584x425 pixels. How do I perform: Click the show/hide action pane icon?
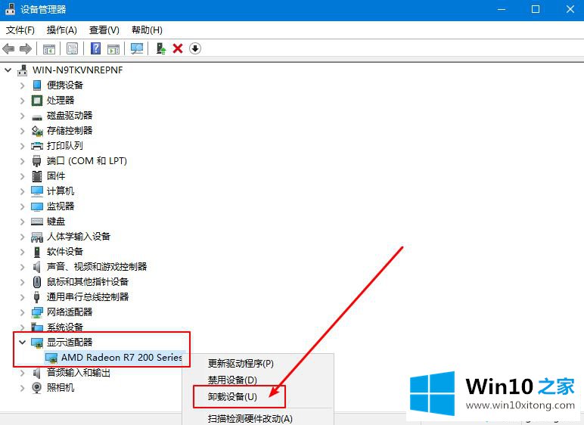tap(113, 48)
